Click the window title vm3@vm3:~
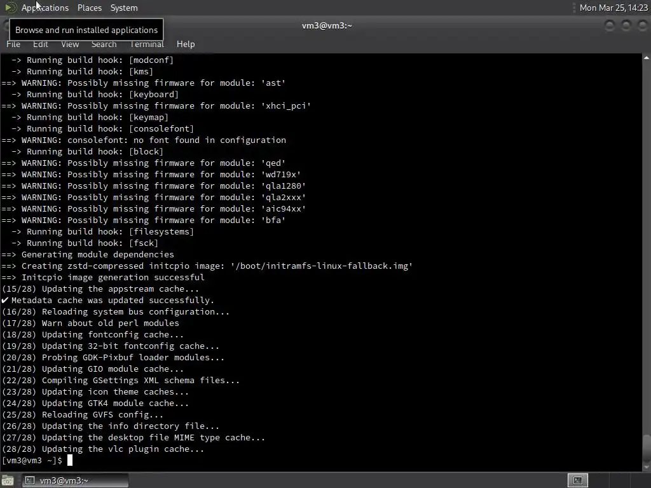This screenshot has width=651, height=488. click(327, 25)
